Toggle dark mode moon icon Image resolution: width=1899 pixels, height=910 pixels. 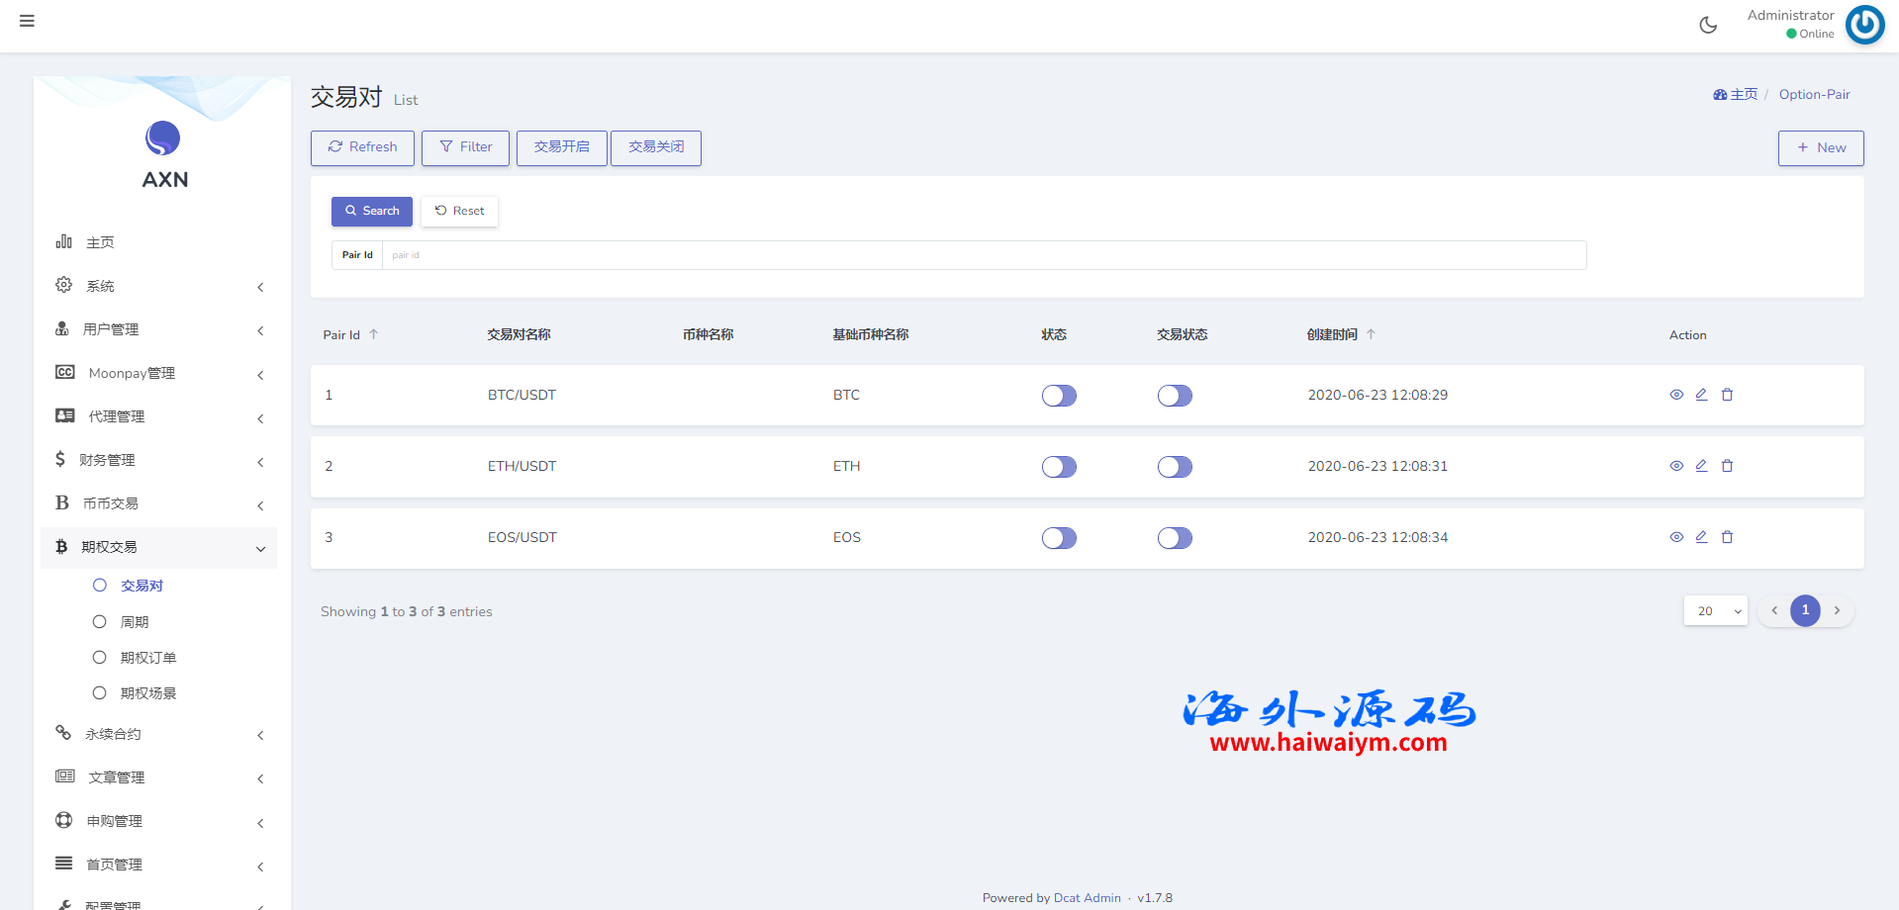pyautogui.click(x=1708, y=25)
